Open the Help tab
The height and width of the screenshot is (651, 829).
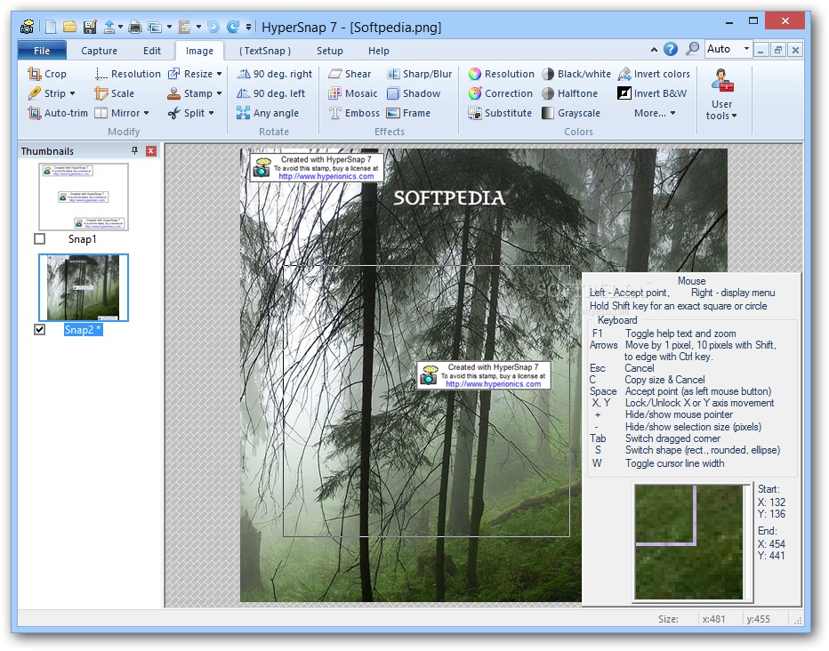tap(379, 51)
